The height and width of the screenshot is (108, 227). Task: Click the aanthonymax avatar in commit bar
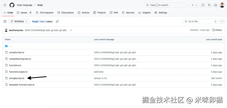coord(6,30)
